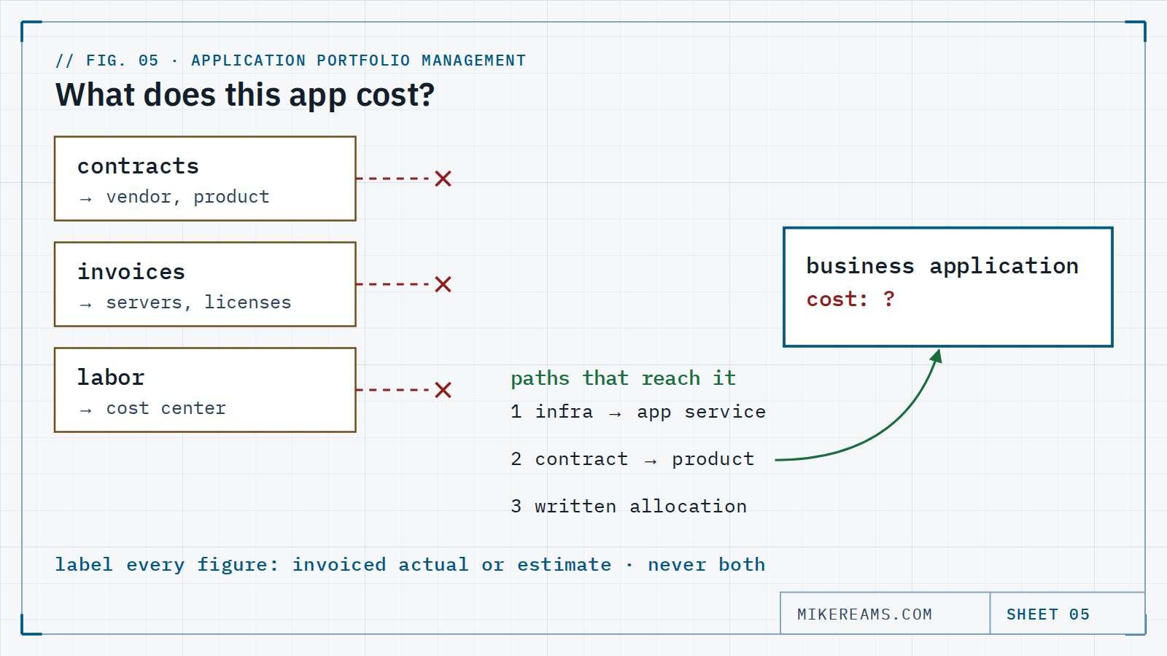Click the 'cost: ?' text
The height and width of the screenshot is (656, 1167).
[850, 299]
